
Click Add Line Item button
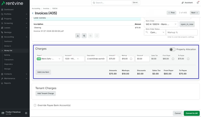43,72
